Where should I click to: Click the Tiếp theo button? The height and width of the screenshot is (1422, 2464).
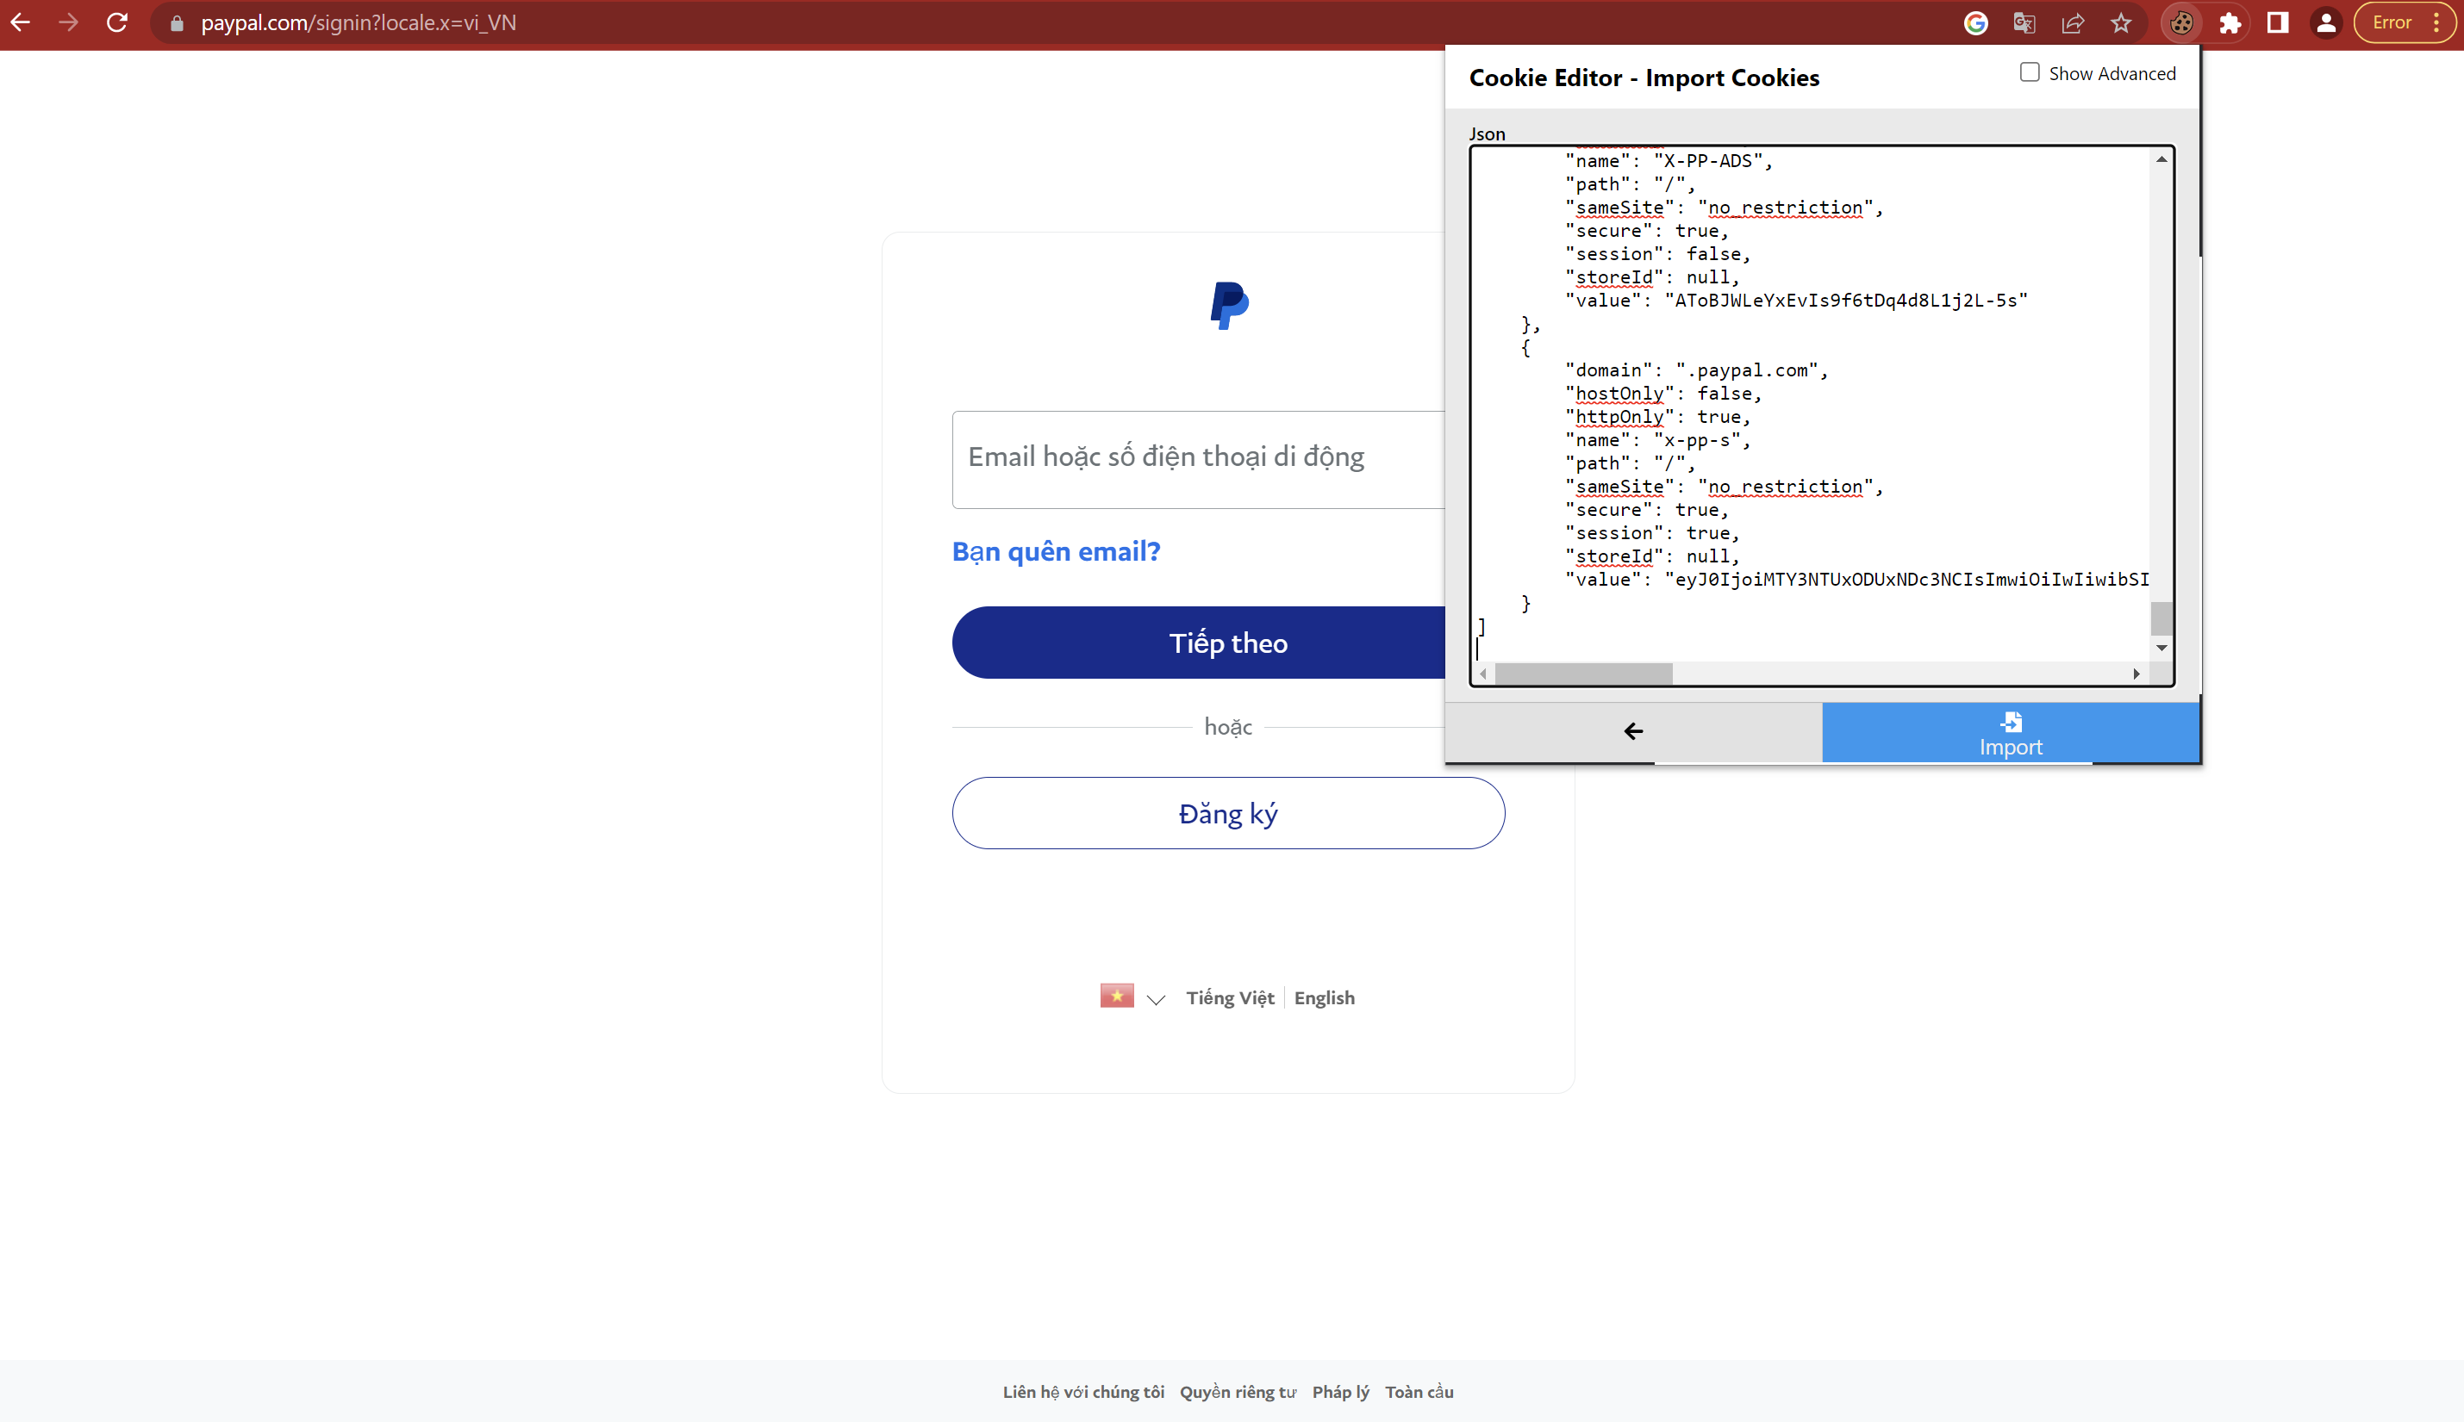(1199, 643)
